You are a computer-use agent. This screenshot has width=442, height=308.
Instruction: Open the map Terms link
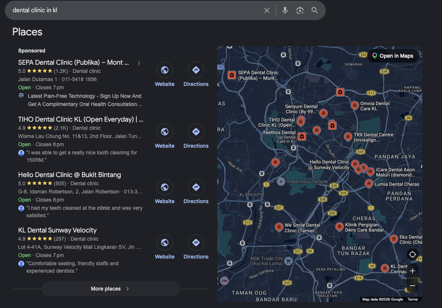click(x=413, y=299)
